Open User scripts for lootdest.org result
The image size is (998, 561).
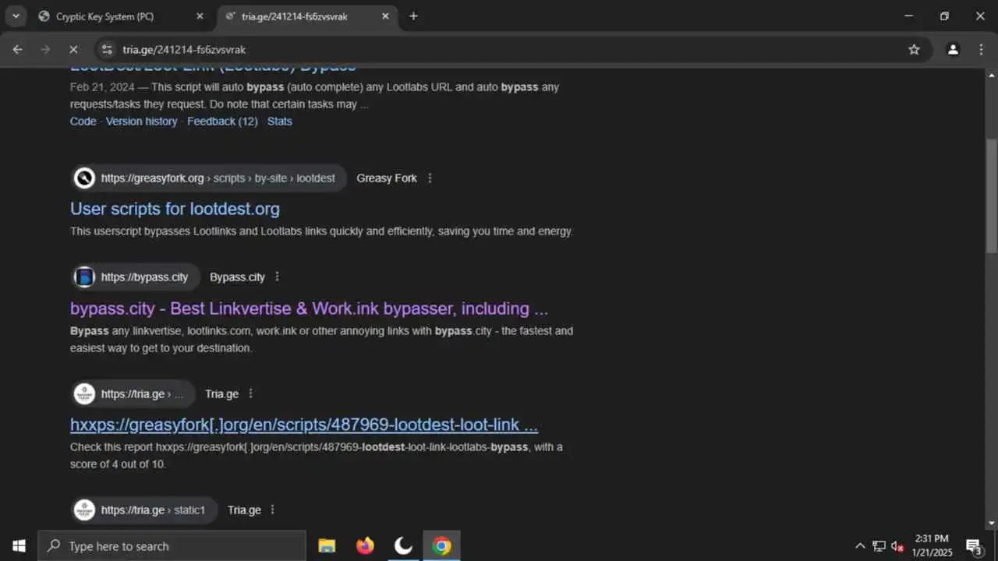click(175, 209)
